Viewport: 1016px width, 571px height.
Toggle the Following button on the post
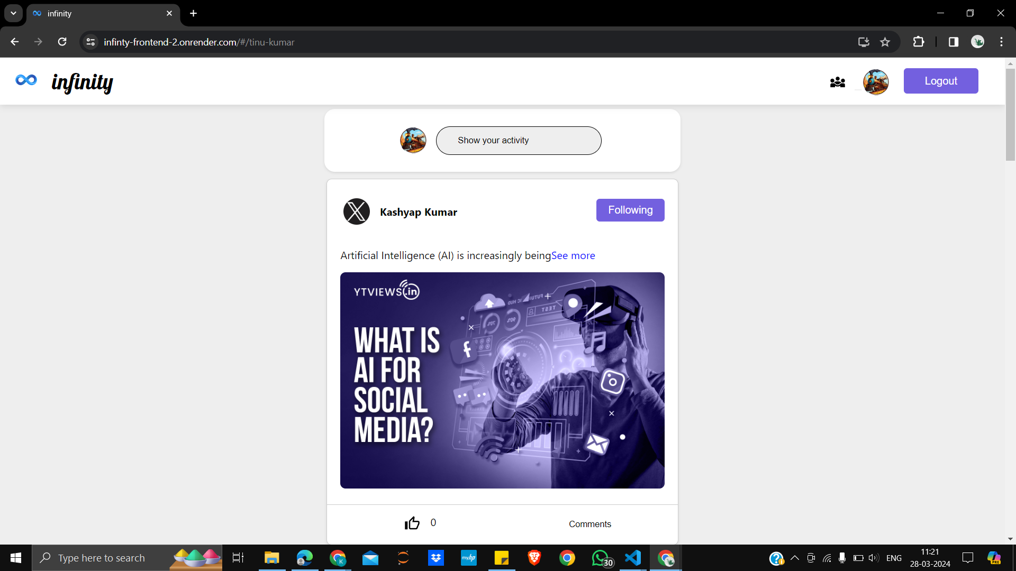630,210
